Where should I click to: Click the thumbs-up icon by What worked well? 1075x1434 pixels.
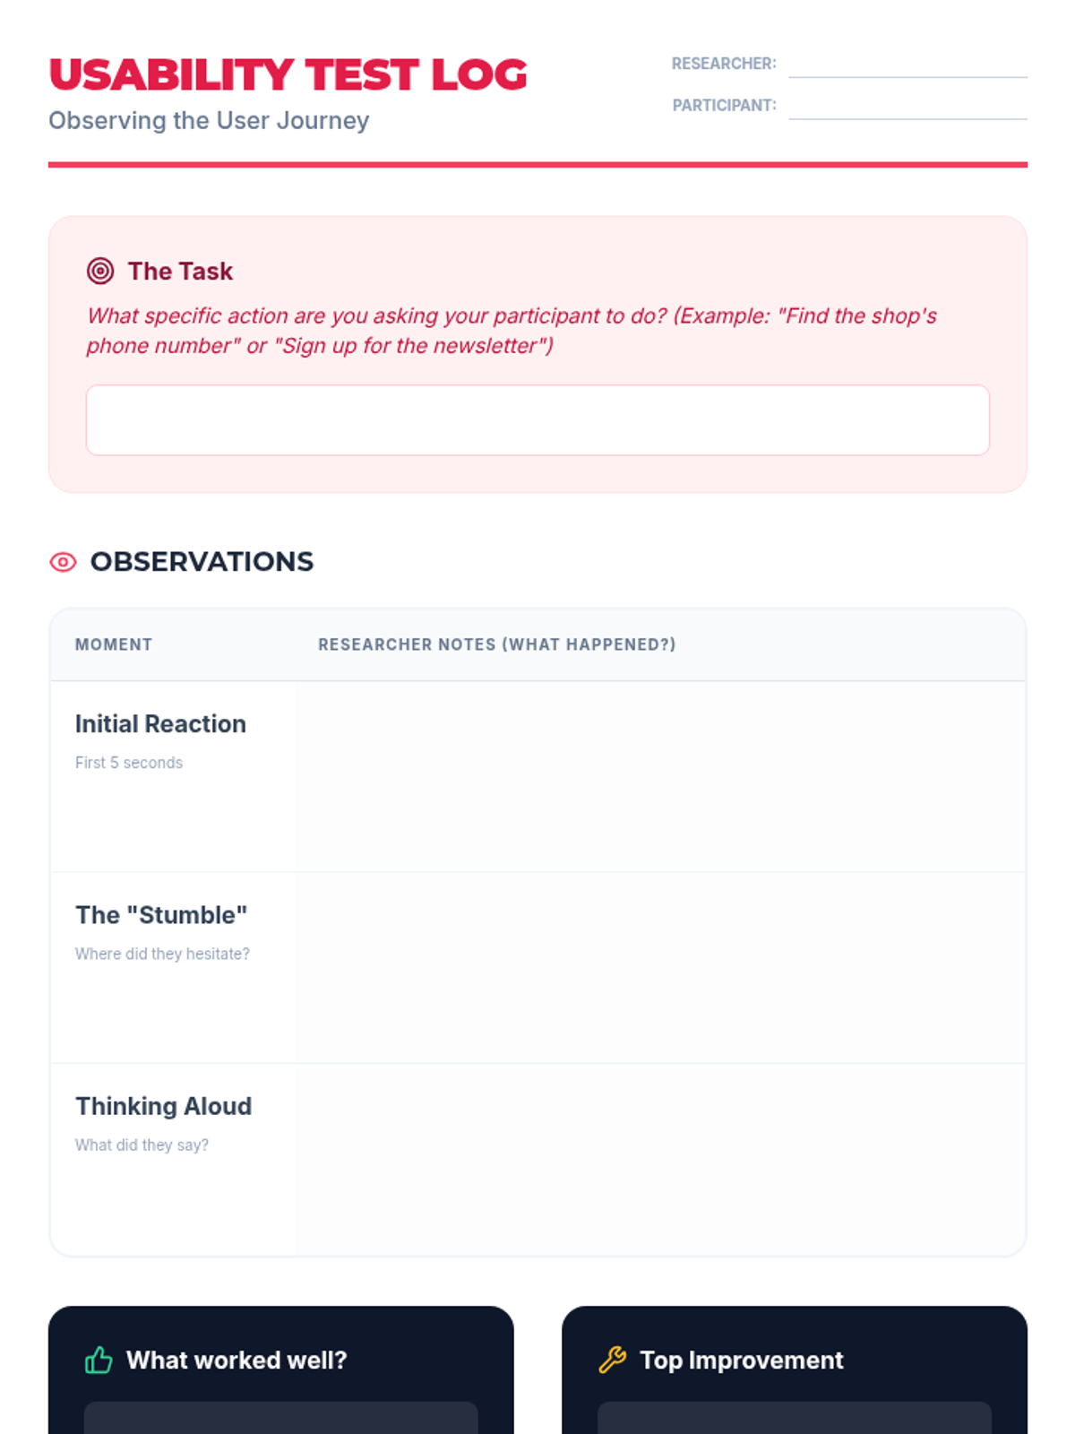99,1360
